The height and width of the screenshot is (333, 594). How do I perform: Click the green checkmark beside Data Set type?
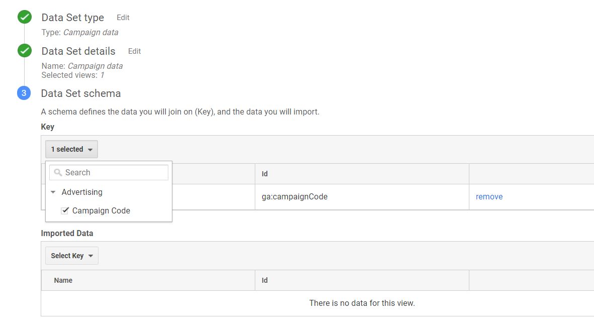(24, 17)
